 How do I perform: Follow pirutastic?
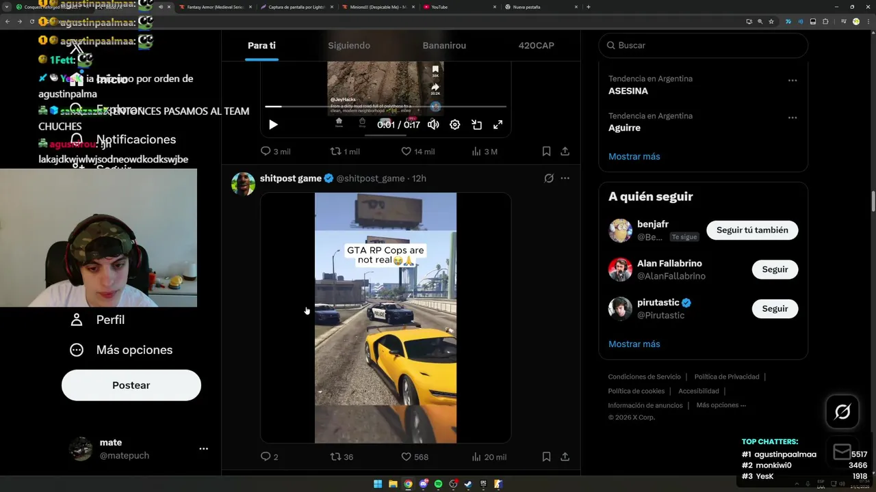775,309
